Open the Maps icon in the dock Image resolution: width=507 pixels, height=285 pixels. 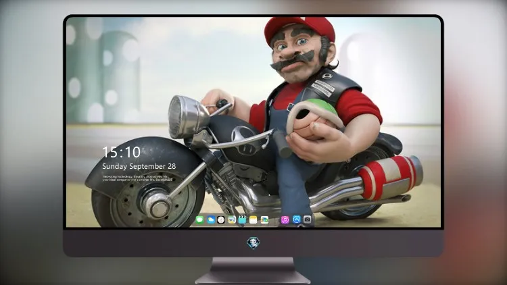tap(232, 219)
